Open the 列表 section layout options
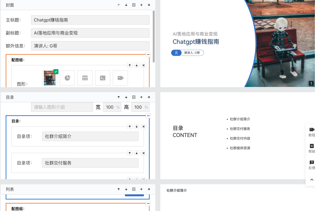 (x=134, y=189)
